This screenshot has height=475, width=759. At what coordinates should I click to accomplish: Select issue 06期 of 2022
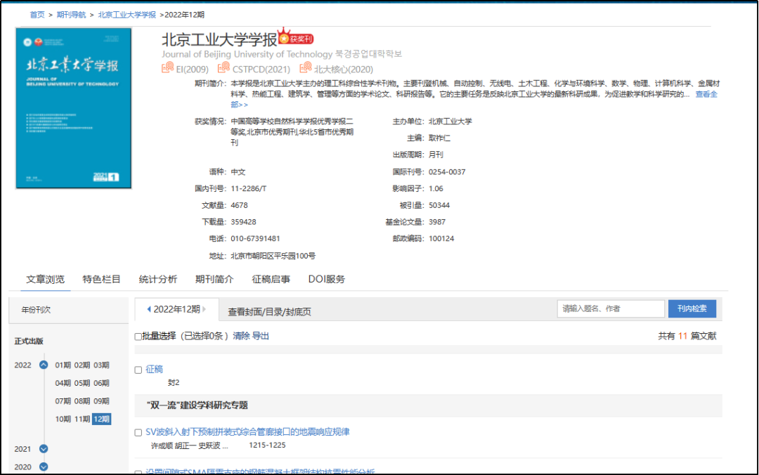coord(102,383)
